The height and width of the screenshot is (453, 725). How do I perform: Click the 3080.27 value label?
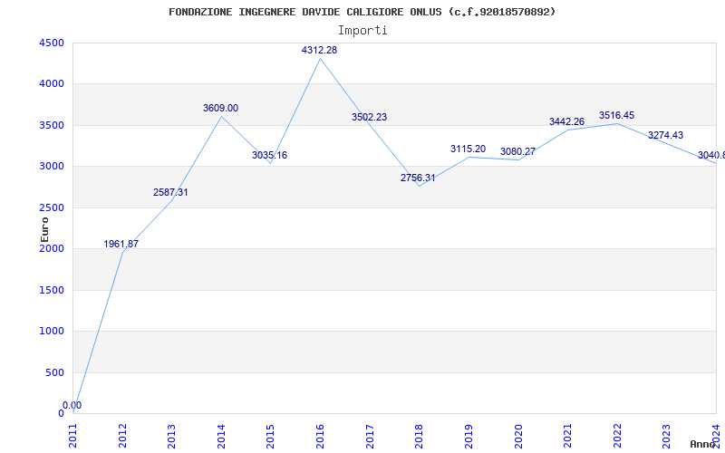coord(517,151)
